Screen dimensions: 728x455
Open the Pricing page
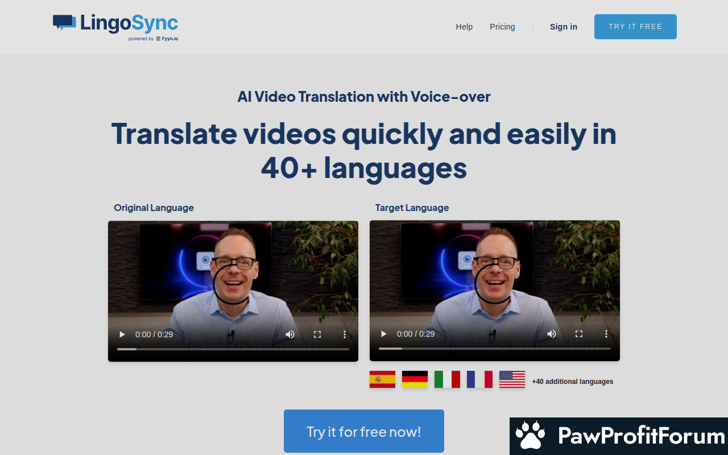pyautogui.click(x=502, y=27)
